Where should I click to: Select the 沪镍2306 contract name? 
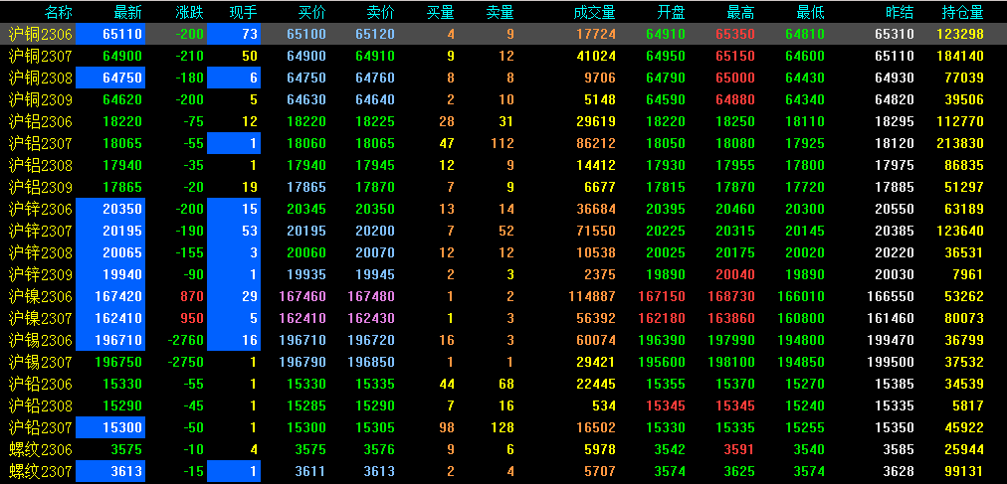coord(41,297)
